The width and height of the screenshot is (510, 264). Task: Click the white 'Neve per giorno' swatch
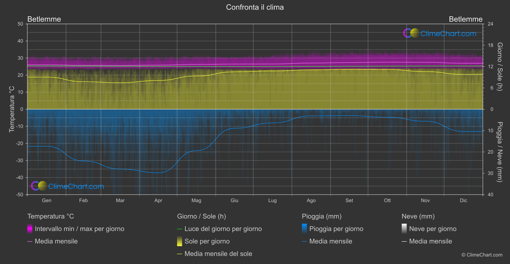pos(404,229)
